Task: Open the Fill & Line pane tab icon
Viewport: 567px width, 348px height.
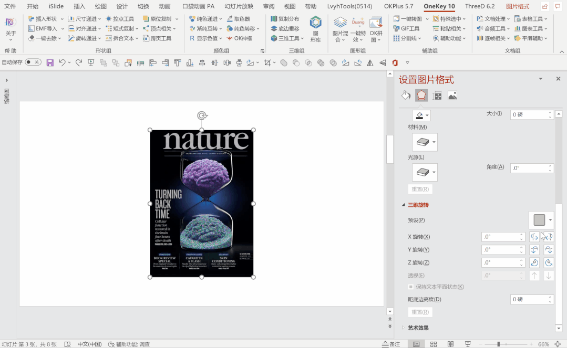Action: tap(406, 96)
